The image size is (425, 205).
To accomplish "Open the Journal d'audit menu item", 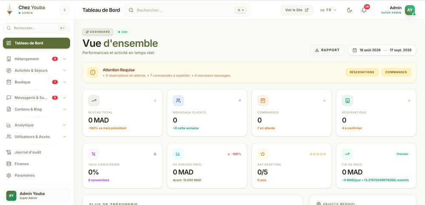I will click(36, 152).
